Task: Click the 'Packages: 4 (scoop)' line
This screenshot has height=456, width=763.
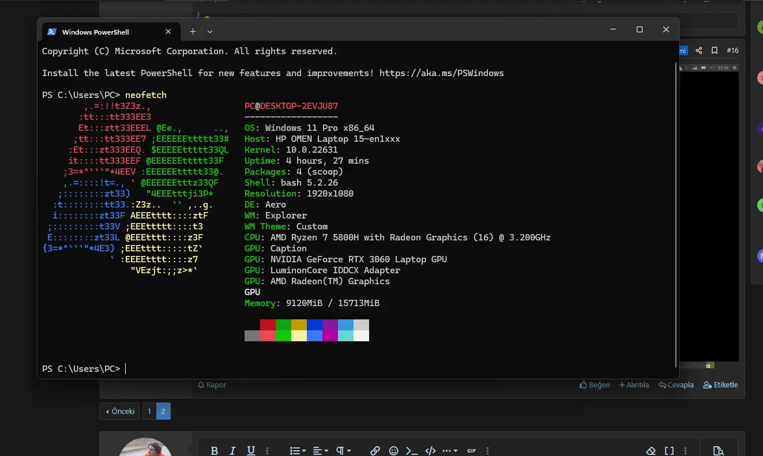Action: [294, 172]
